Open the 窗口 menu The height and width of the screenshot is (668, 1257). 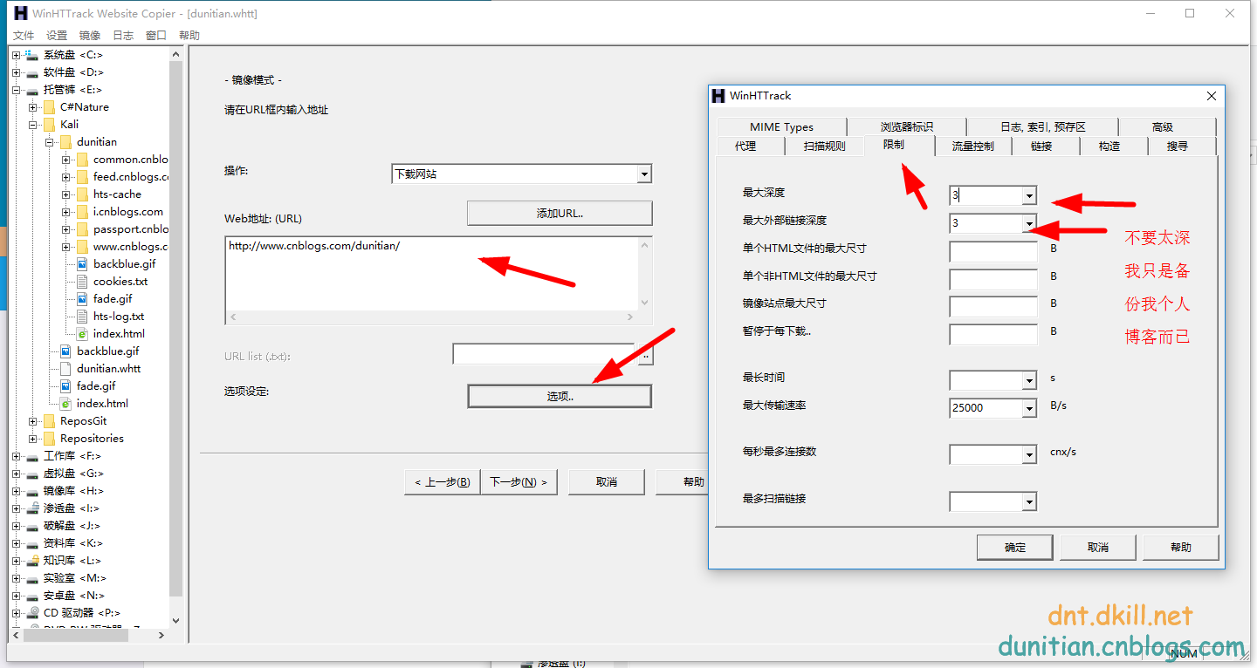(x=156, y=36)
